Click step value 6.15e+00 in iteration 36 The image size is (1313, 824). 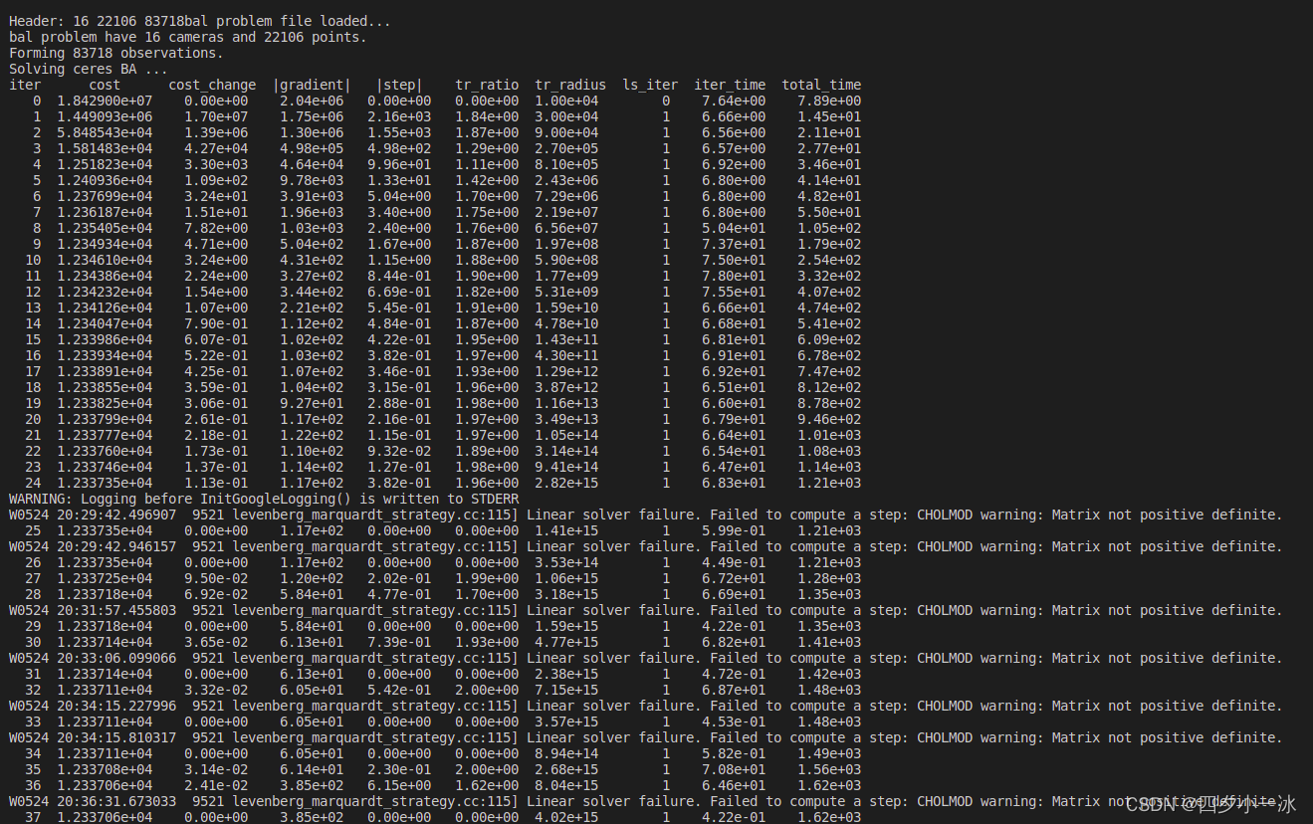(x=399, y=785)
